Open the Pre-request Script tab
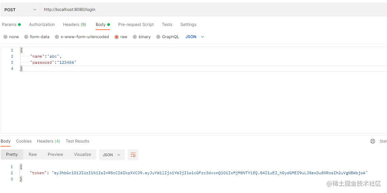Image resolution: width=387 pixels, height=193 pixels. click(x=136, y=25)
